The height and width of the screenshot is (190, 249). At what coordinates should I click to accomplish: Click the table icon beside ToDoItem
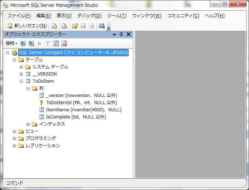(x=28, y=81)
